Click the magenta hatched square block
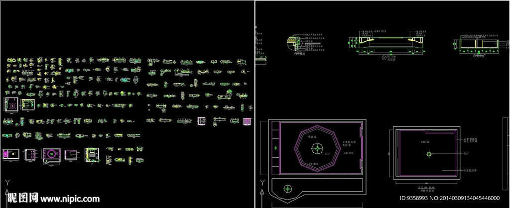510x208 pixels. click(x=247, y=120)
